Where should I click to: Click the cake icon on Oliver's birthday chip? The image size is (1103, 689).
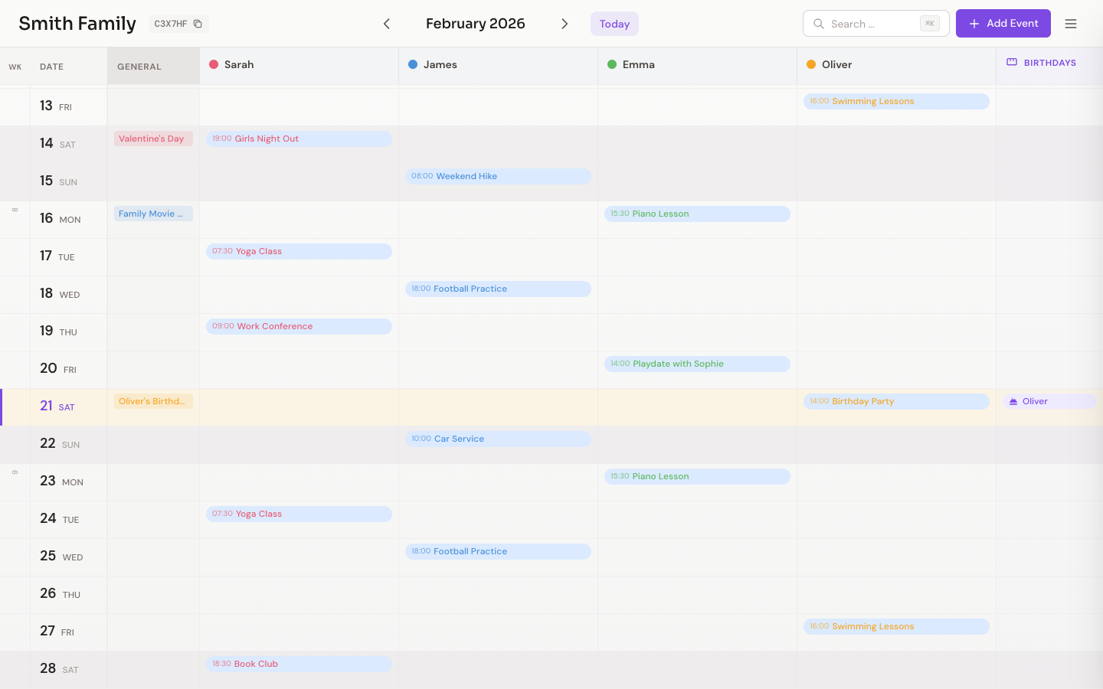[1015, 400]
